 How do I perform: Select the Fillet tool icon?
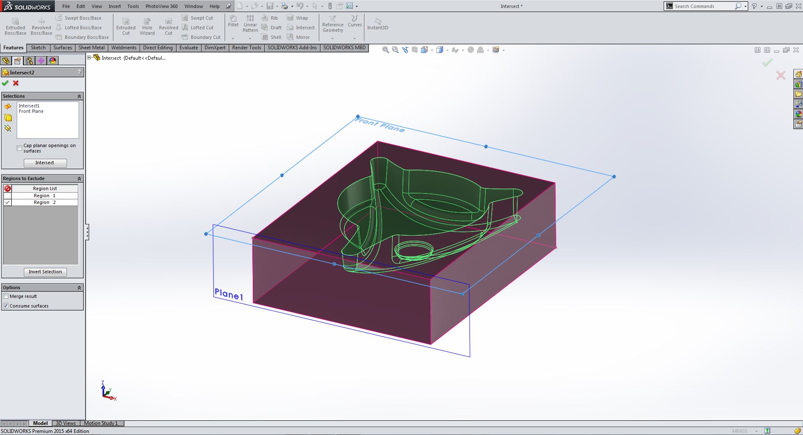click(233, 21)
